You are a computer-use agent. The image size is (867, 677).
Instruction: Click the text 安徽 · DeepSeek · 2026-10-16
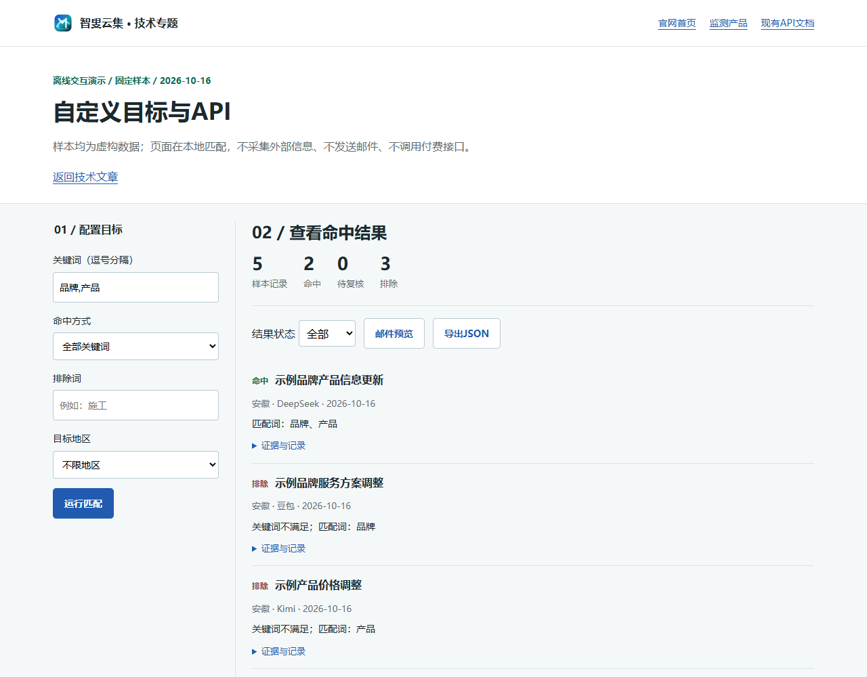point(314,403)
